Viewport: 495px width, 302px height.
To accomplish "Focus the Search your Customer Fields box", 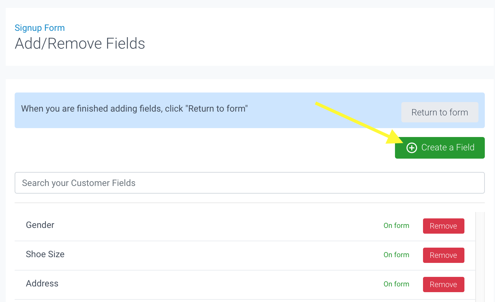I will [249, 183].
